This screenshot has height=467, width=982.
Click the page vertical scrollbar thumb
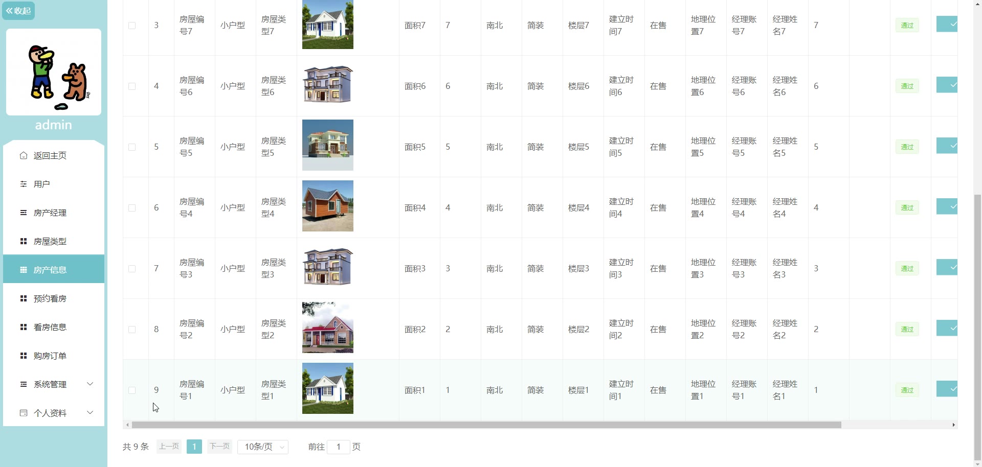pos(978,327)
